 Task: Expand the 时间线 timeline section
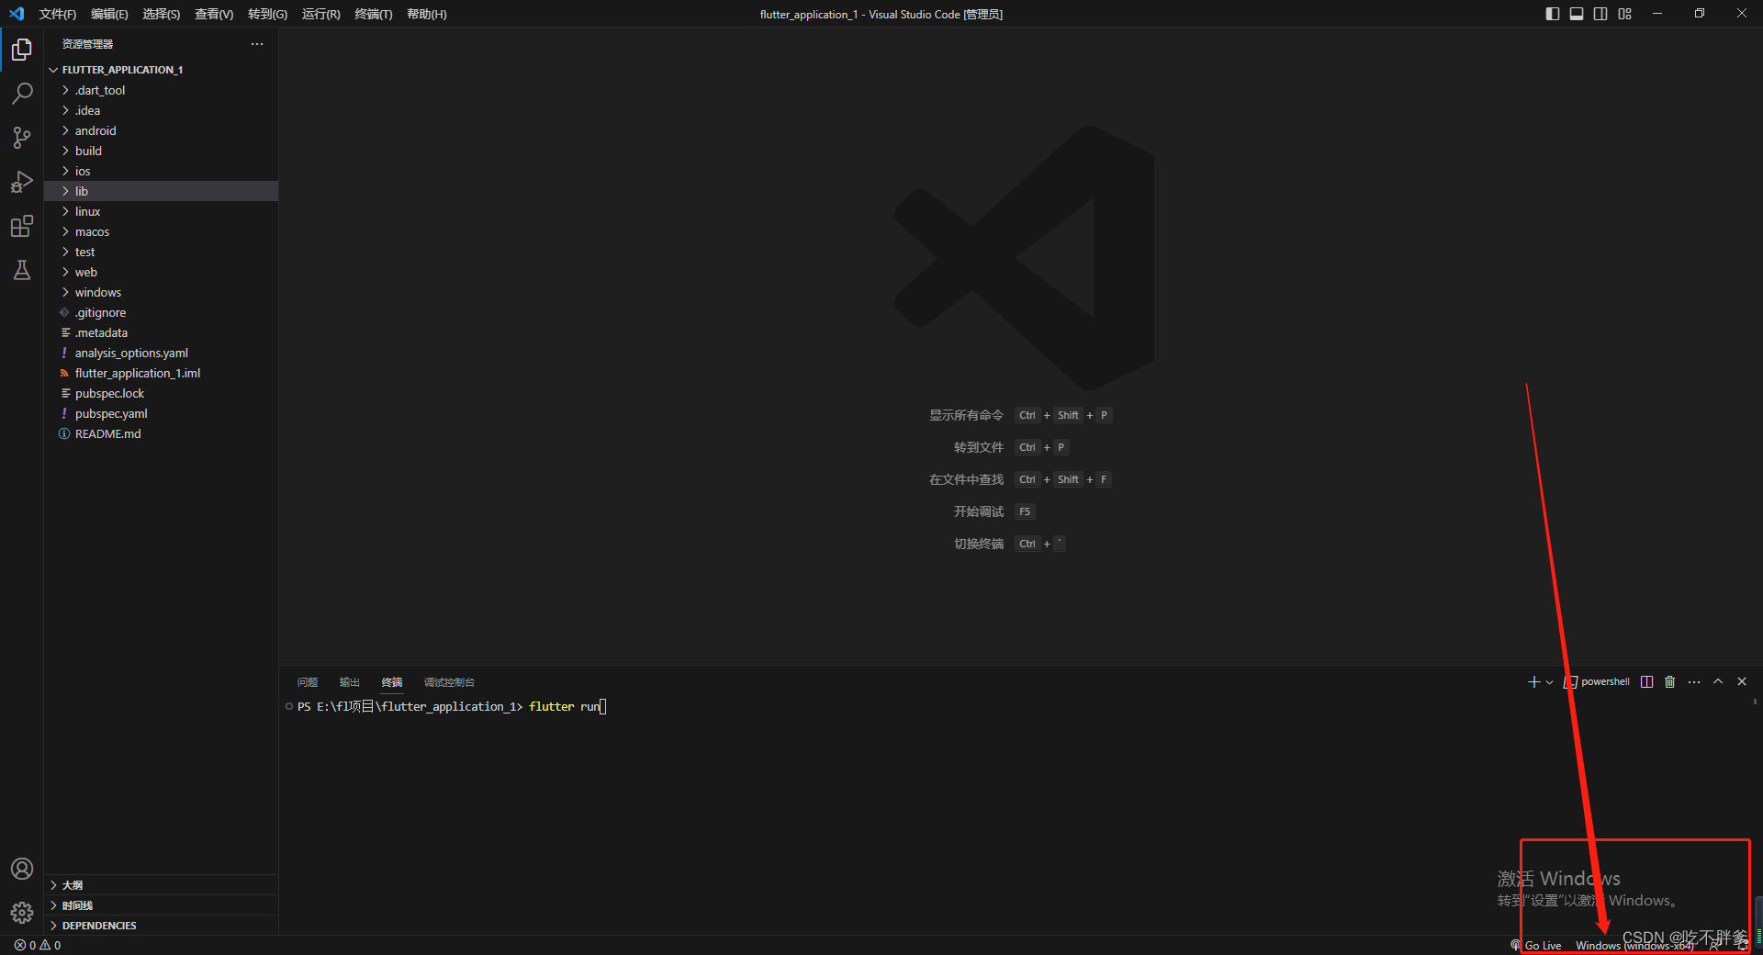pyautogui.click(x=161, y=905)
